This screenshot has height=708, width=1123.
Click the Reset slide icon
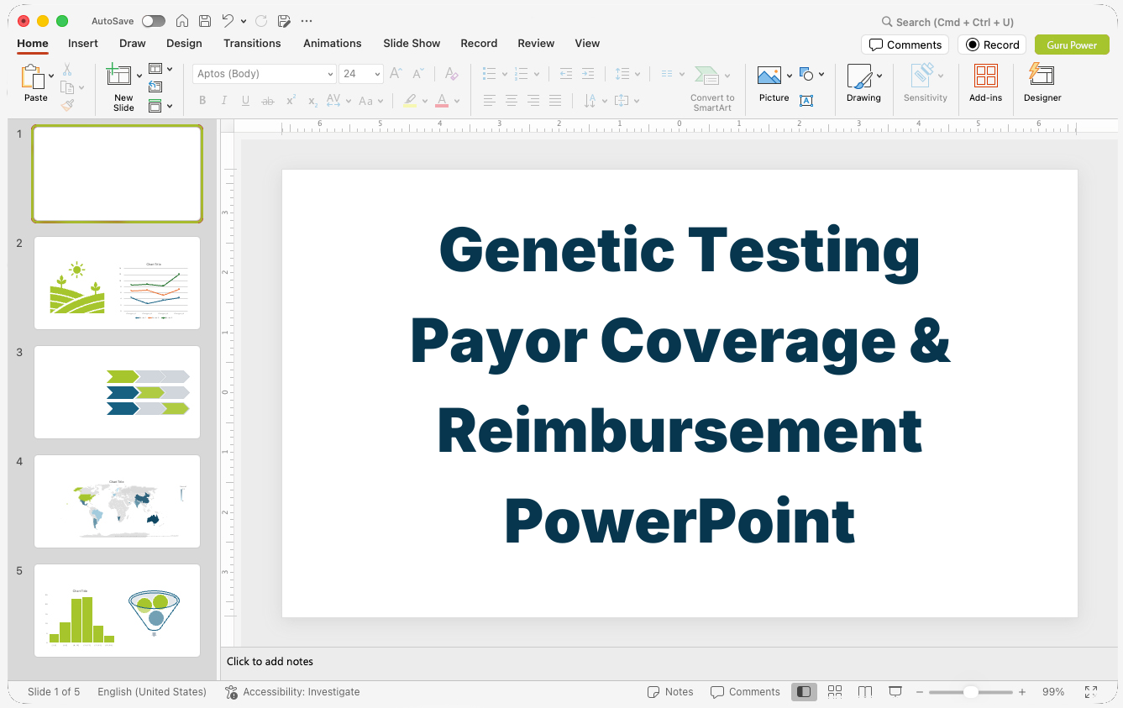tap(155, 87)
